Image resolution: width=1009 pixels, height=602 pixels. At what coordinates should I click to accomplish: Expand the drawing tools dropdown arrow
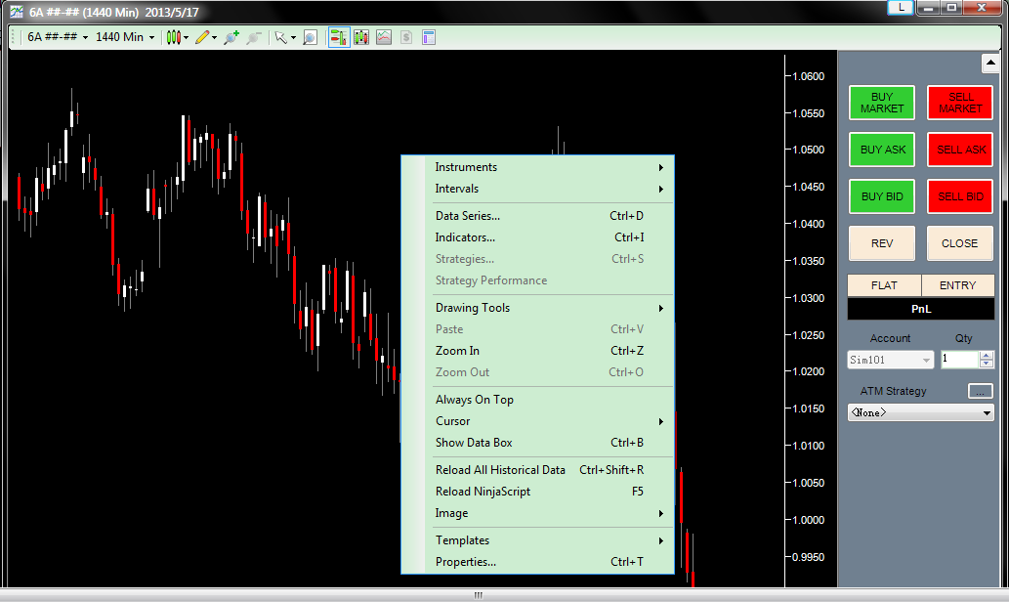[214, 38]
